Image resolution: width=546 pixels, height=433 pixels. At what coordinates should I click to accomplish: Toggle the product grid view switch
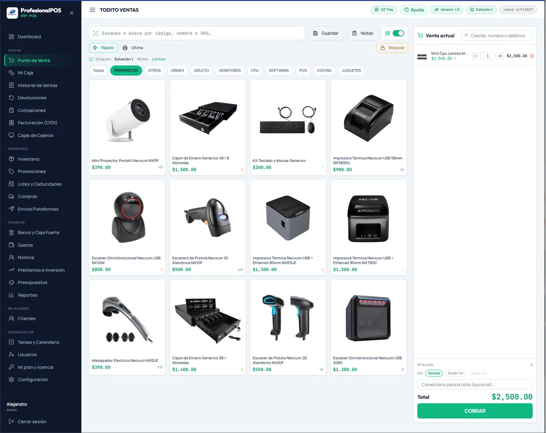[398, 33]
